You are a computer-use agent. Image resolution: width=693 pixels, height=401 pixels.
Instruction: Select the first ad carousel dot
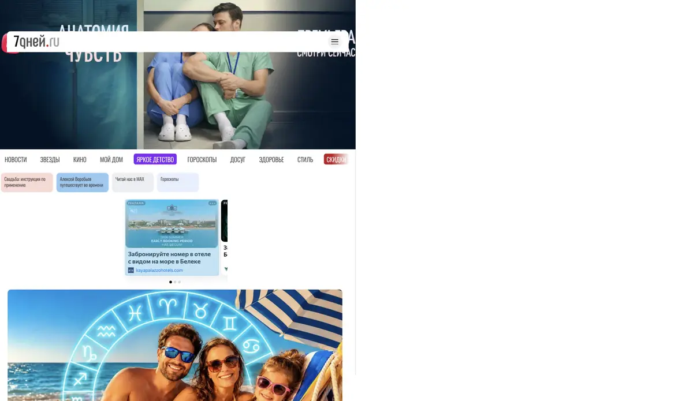click(170, 282)
